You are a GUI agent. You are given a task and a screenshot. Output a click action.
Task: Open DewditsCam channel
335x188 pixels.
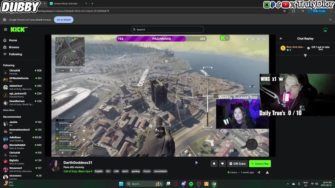[22, 103]
